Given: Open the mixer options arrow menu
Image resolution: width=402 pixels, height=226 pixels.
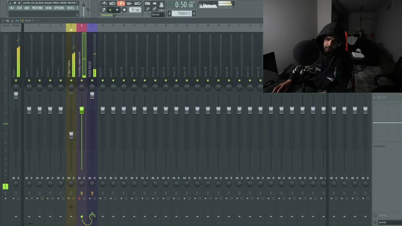Looking at the screenshot, I should click(3, 21).
